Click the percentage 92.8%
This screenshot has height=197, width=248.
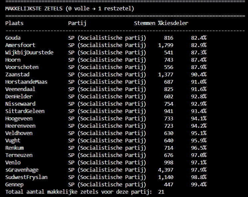(199, 97)
